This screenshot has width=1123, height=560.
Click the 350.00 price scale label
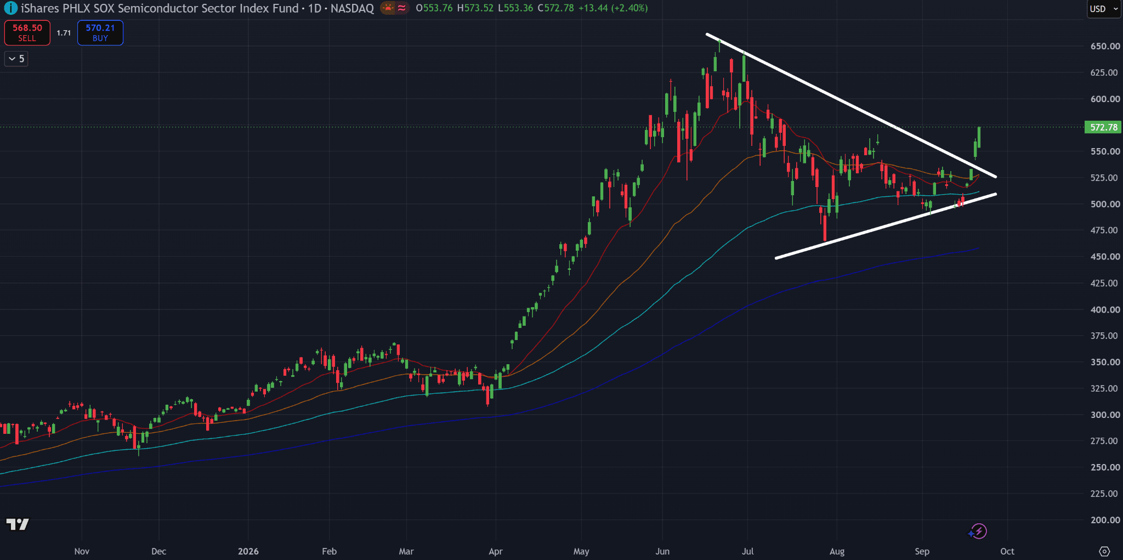click(1105, 362)
